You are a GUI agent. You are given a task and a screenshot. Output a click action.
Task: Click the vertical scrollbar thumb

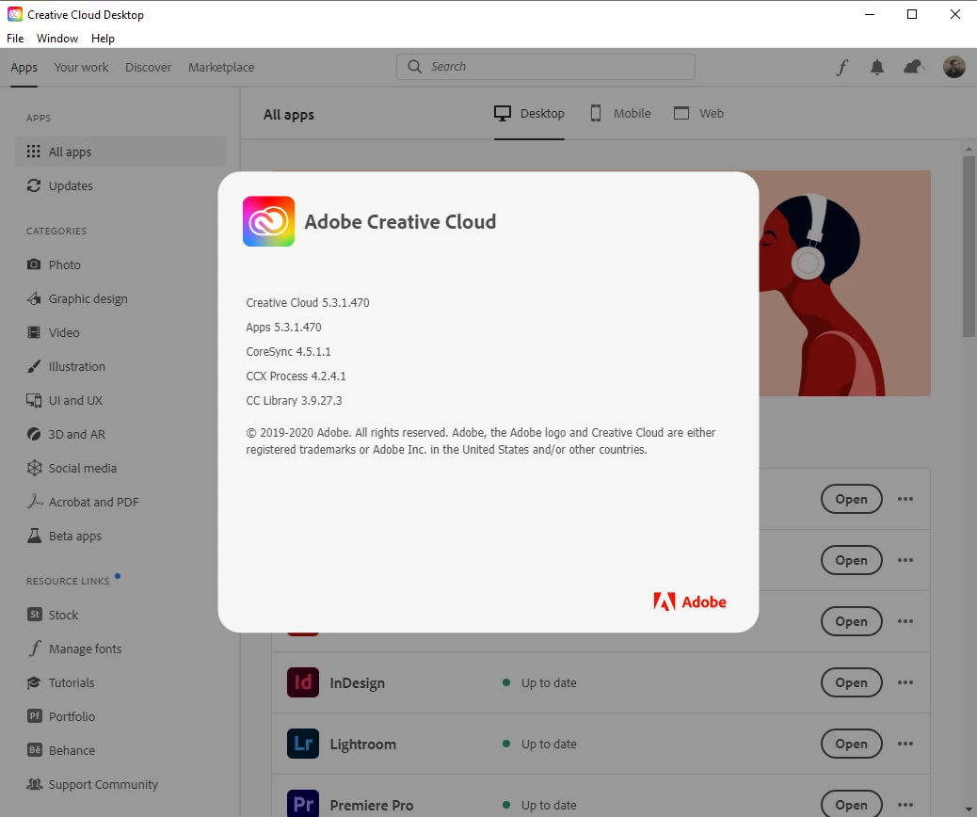click(969, 247)
